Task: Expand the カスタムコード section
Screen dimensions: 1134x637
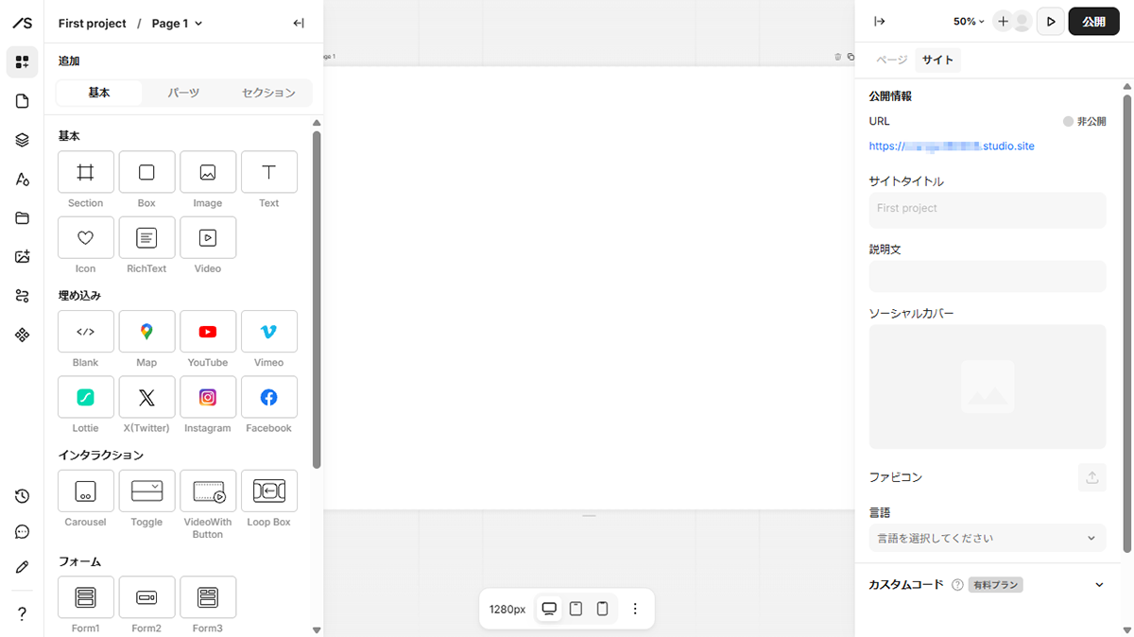Action: pyautogui.click(x=1099, y=585)
